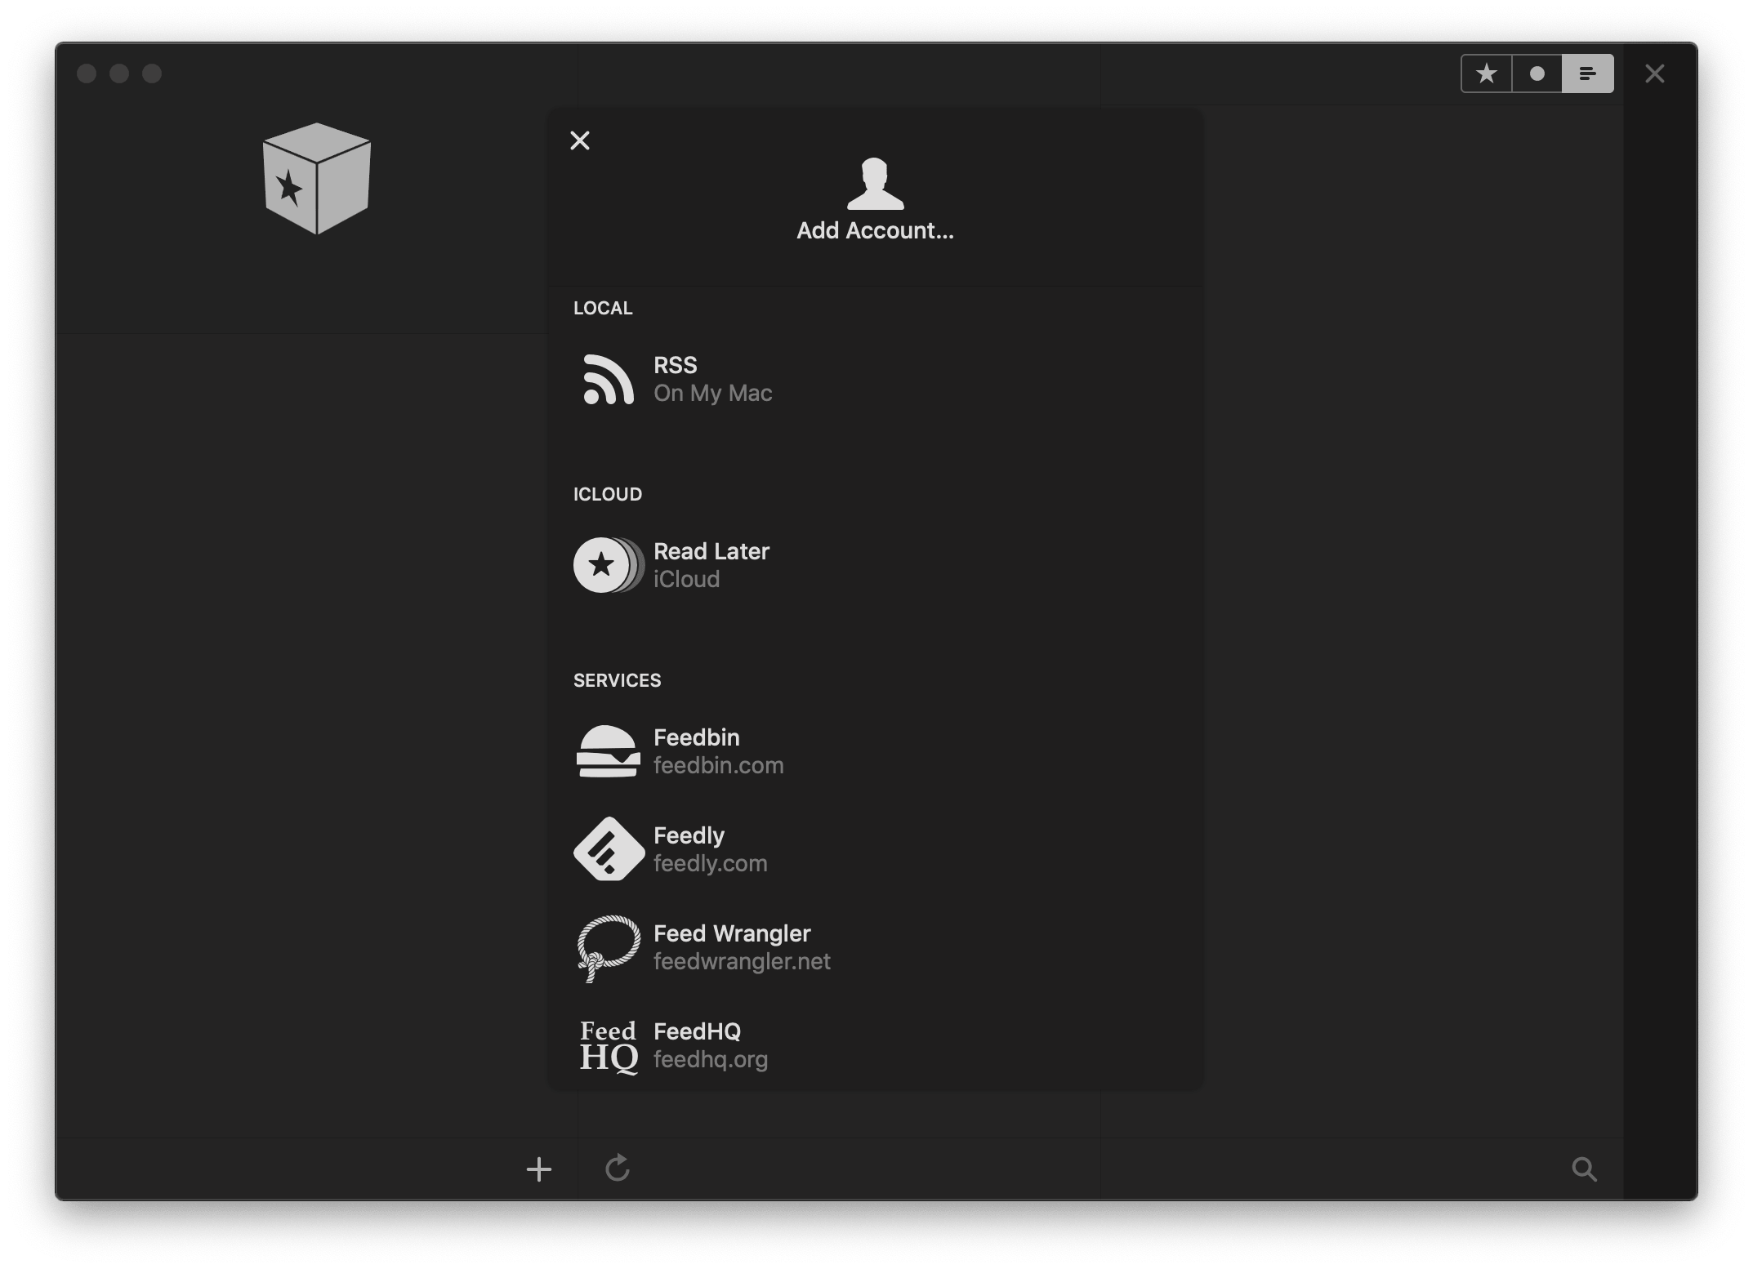This screenshot has width=1753, height=1269.
Task: Select the RSS feed icon
Action: tap(609, 379)
